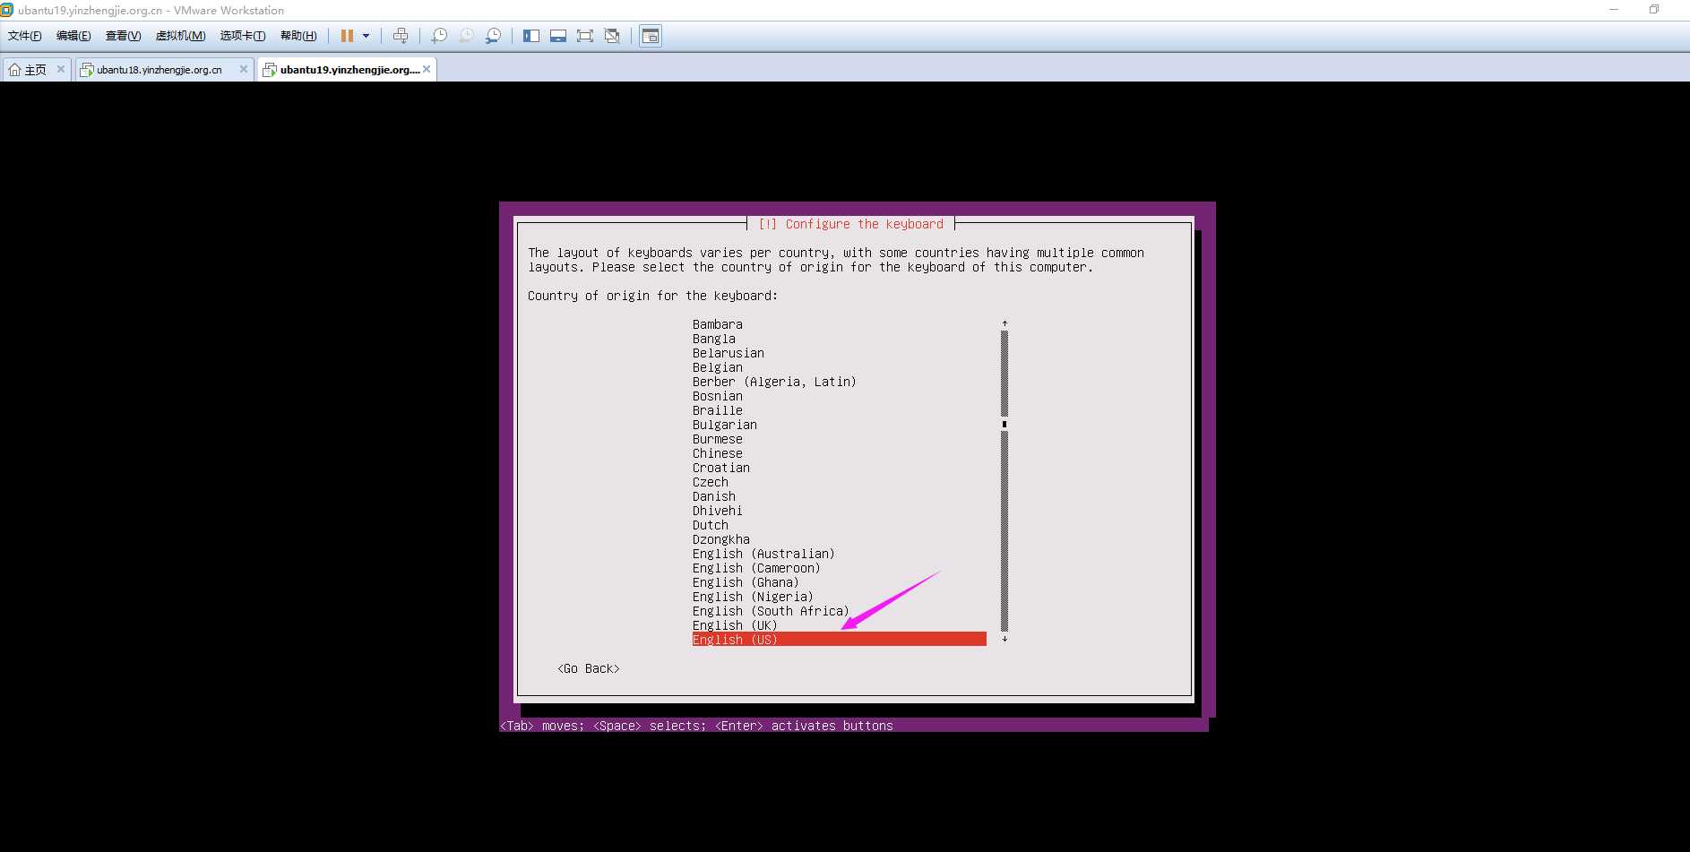Open the 编辑(E) menu
The width and height of the screenshot is (1690, 852).
tap(73, 36)
